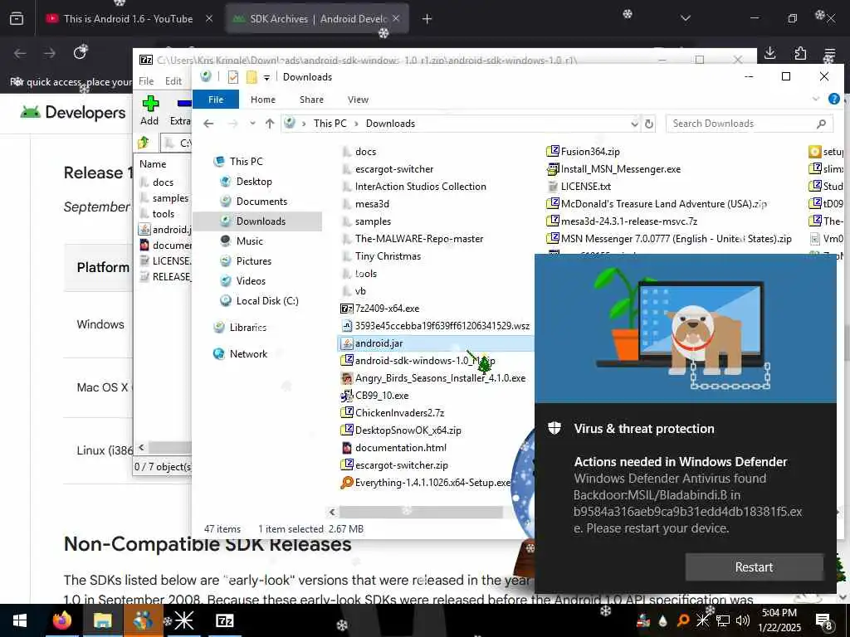Click the Restart button in Defender notification

pos(754,567)
